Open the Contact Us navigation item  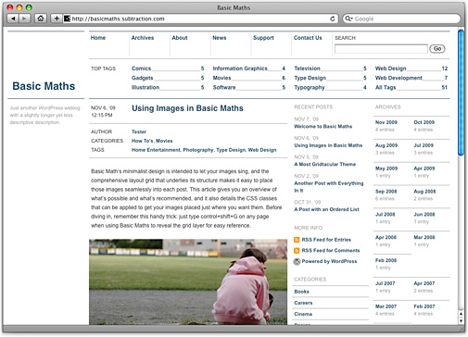[308, 38]
